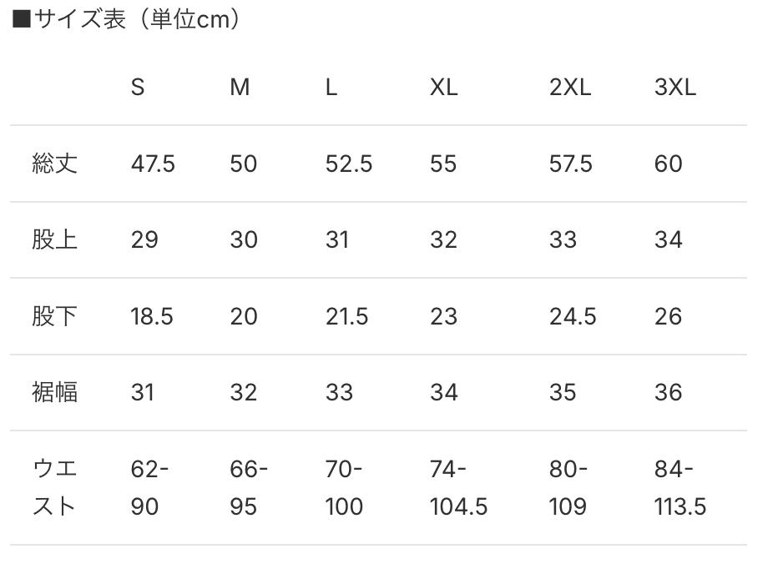Image resolution: width=783 pixels, height=569 pixels.
Task: Click the ウエスト row label
Action: 54,488
